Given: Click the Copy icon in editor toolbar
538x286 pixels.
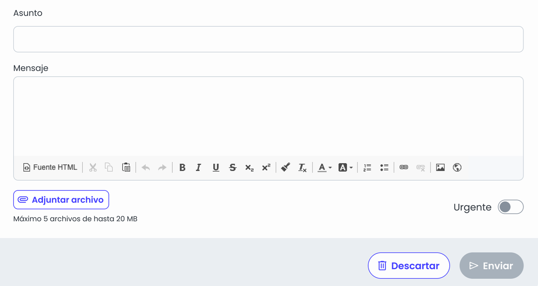Looking at the screenshot, I should coord(109,167).
